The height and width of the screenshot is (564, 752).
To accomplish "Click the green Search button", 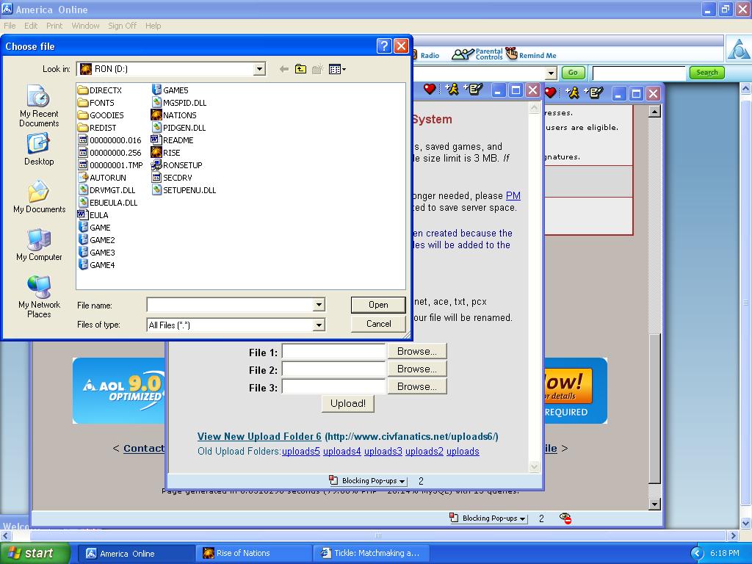I will click(x=707, y=73).
